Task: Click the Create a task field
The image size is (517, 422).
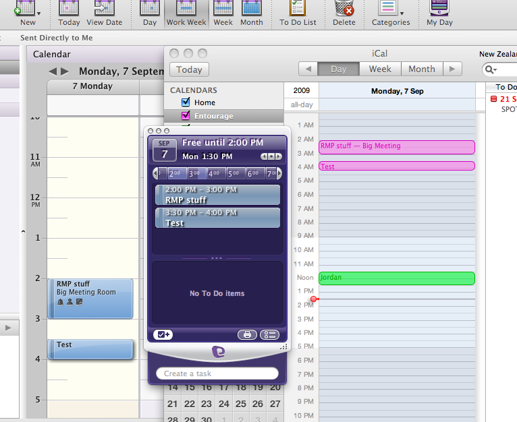Action: (217, 373)
